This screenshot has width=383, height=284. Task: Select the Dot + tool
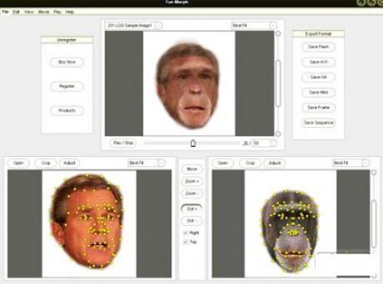point(191,209)
